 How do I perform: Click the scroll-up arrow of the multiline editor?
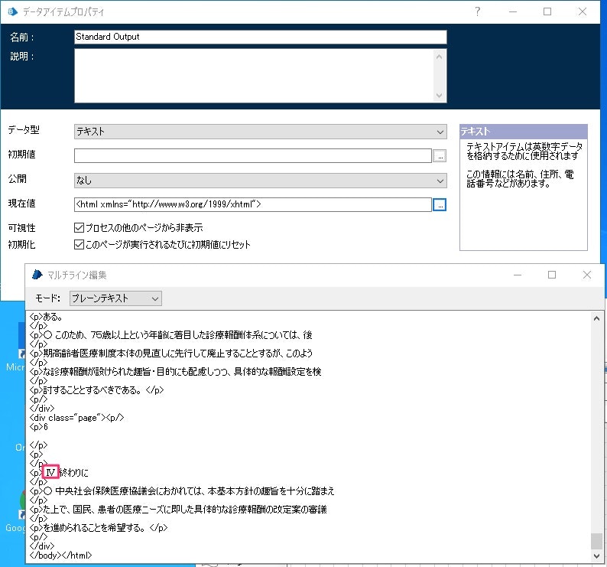click(x=596, y=318)
